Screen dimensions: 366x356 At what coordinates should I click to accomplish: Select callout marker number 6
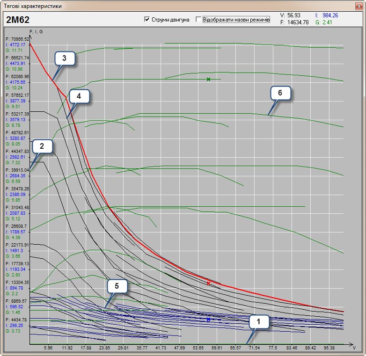tap(280, 93)
